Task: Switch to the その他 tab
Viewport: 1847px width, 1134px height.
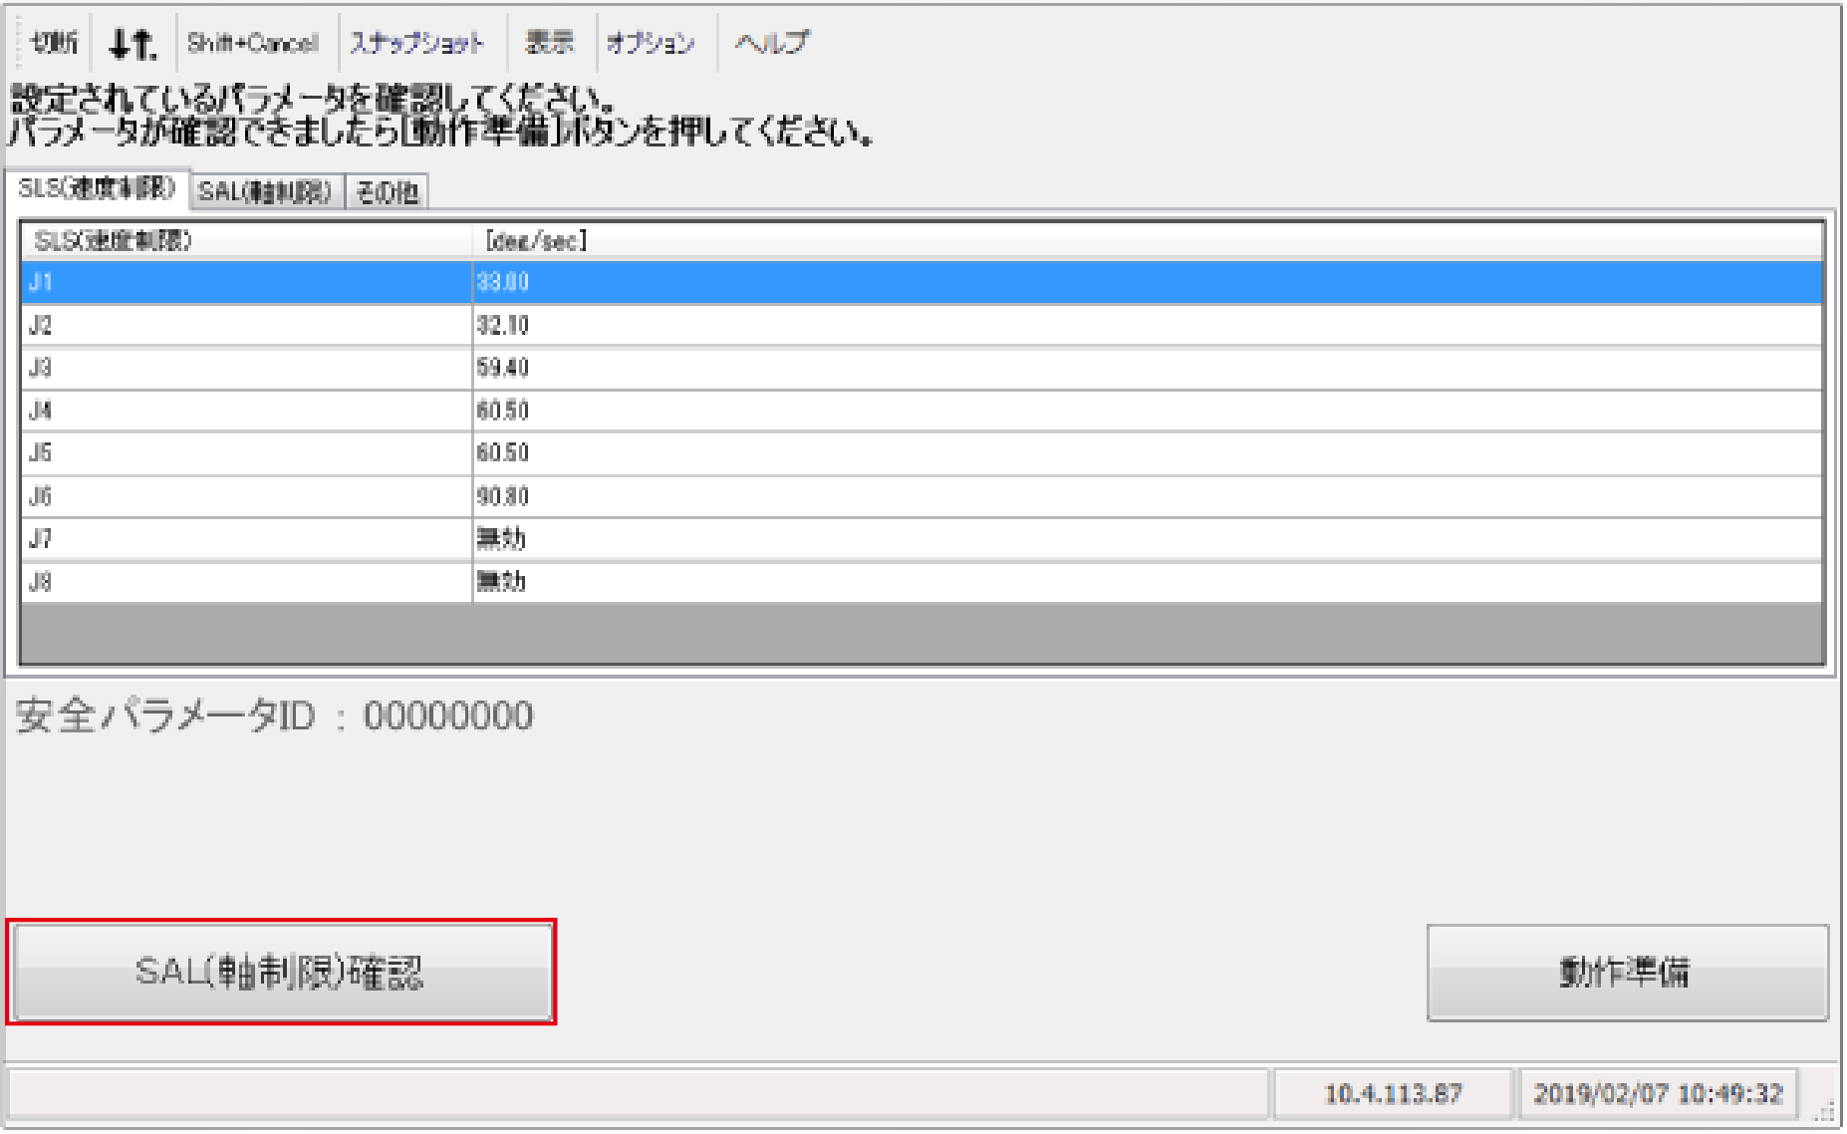Action: point(388,191)
